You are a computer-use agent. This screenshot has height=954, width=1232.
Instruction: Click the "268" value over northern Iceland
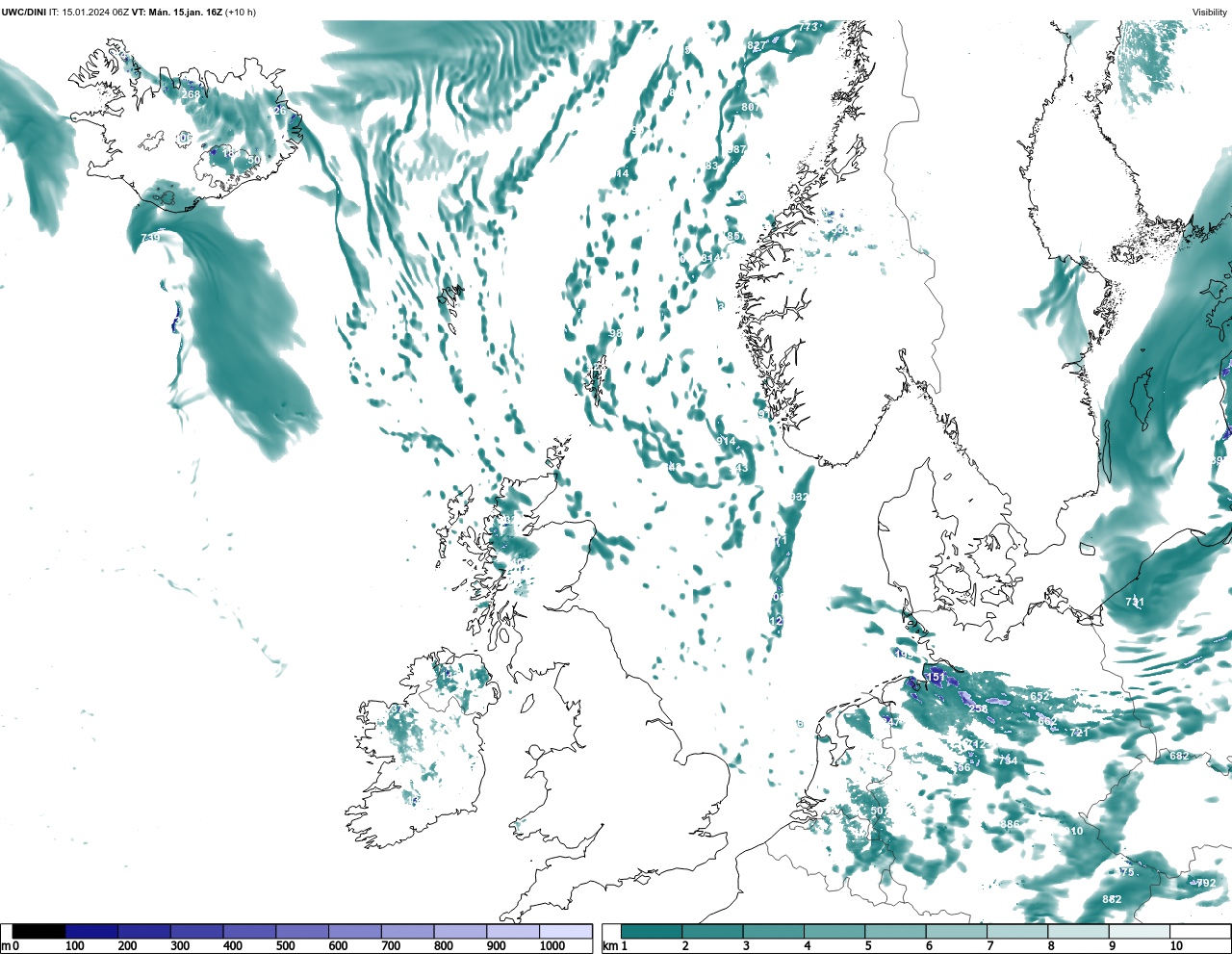click(x=191, y=94)
